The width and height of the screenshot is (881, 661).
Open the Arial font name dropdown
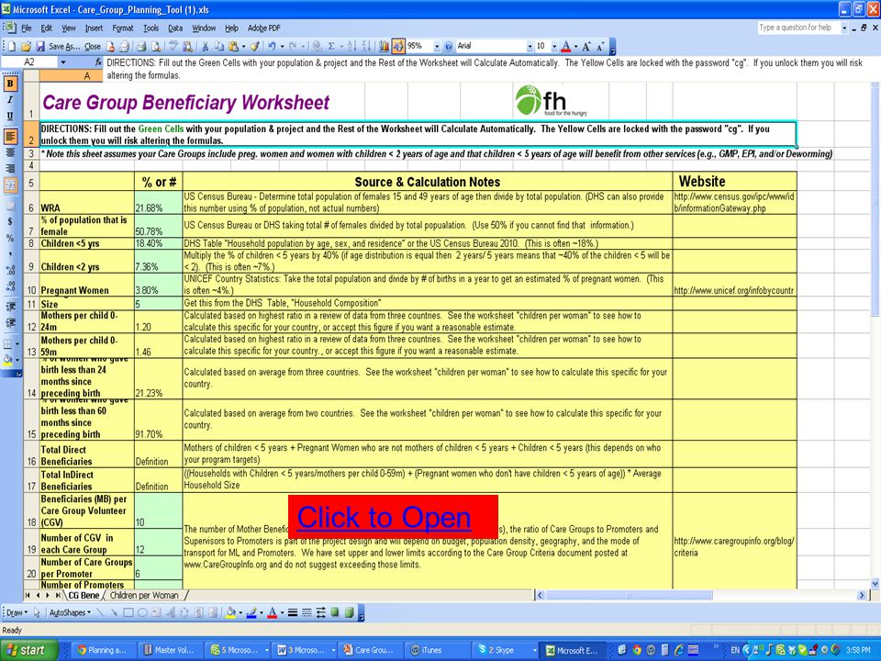point(530,46)
